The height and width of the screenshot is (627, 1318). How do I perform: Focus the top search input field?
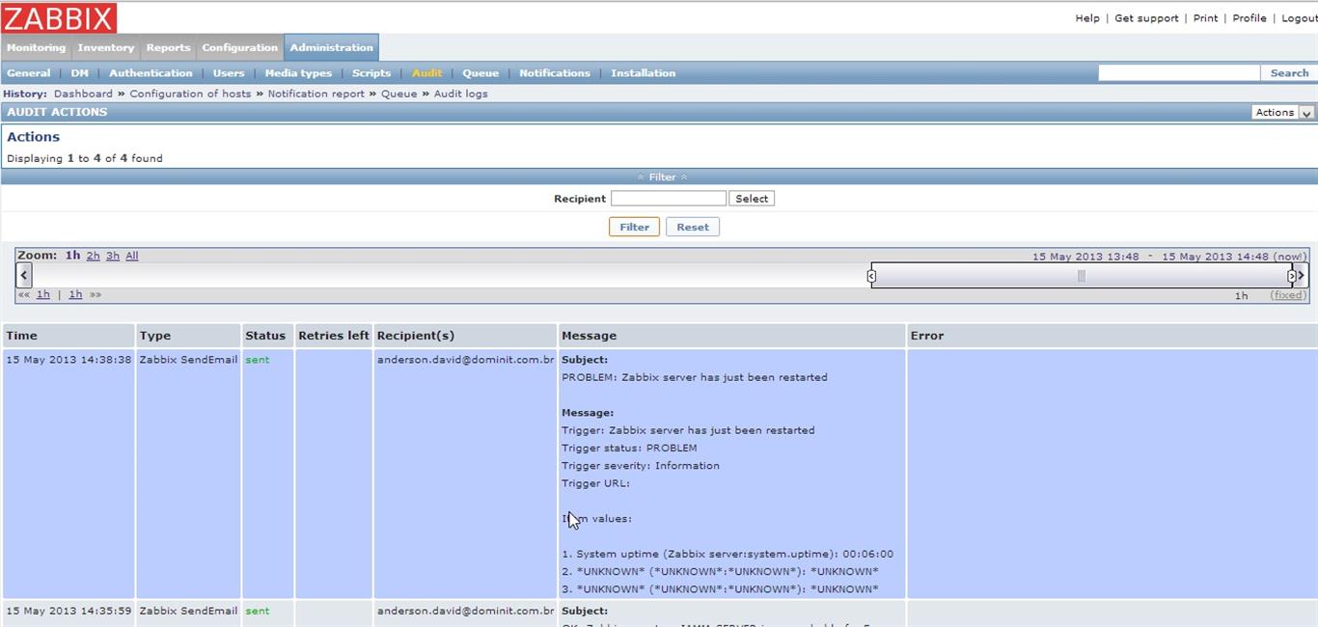click(x=1179, y=73)
